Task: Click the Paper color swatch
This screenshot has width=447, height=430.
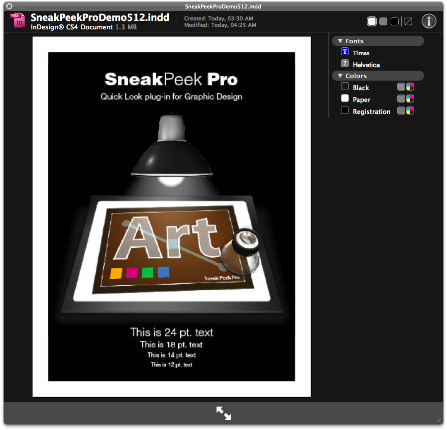Action: (x=345, y=98)
